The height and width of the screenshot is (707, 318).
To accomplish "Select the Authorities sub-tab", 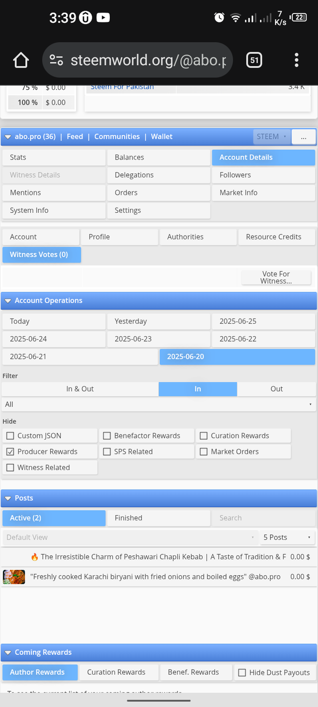I will point(198,237).
